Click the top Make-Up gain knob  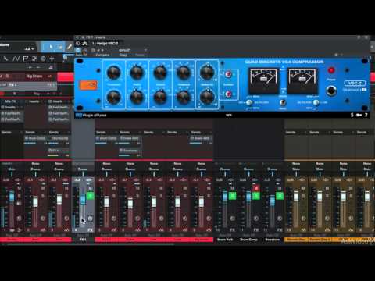tap(207, 72)
